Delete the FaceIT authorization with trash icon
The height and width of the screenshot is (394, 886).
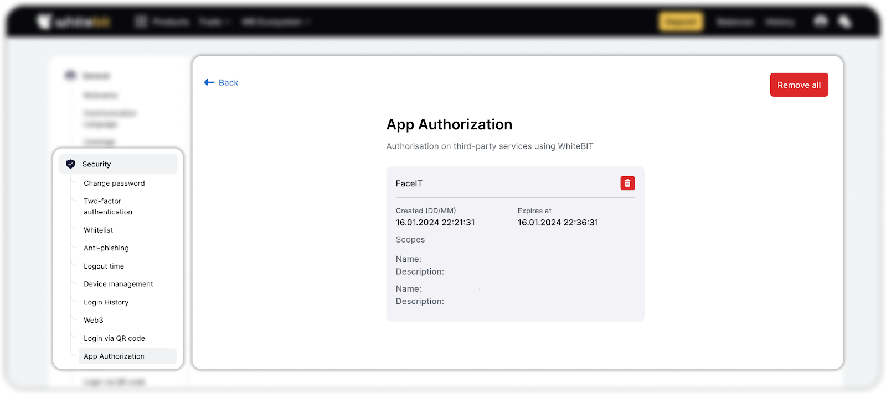tap(627, 183)
